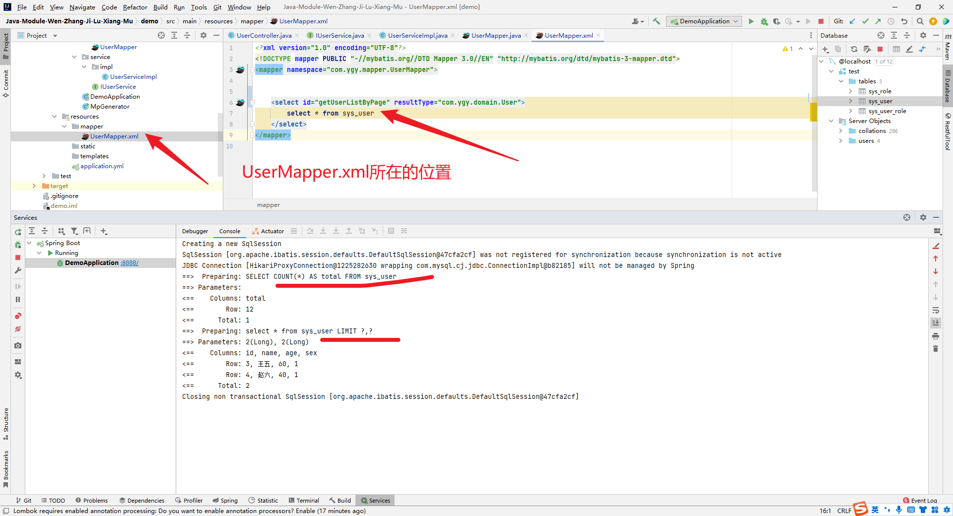The width and height of the screenshot is (953, 516).
Task: Add new data source in Database panel
Action: 825,49
